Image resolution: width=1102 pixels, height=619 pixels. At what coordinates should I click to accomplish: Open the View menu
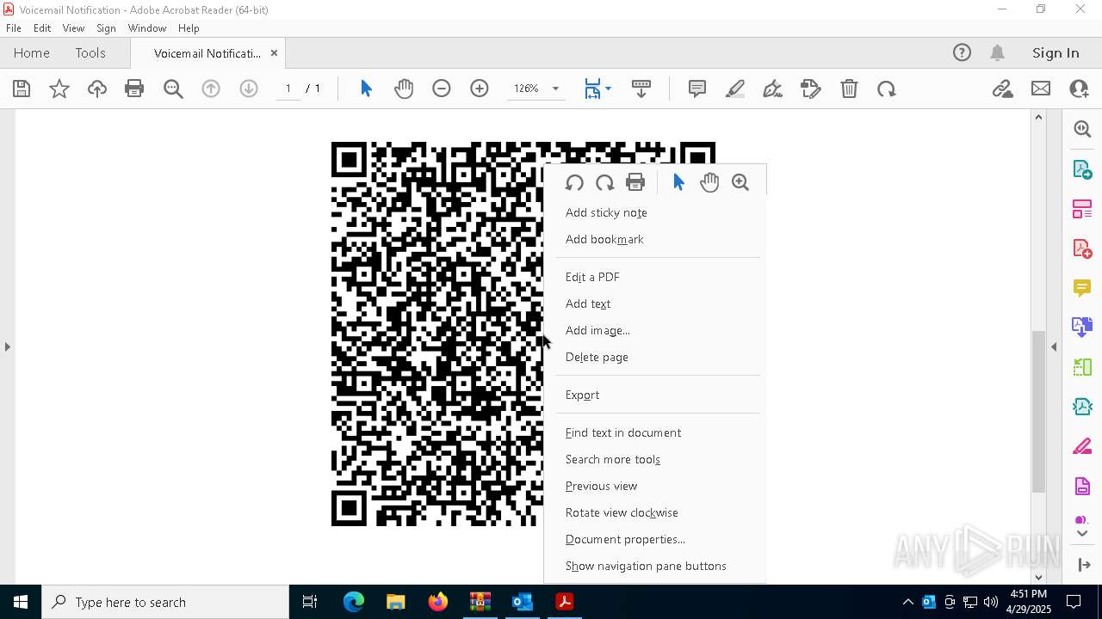[73, 28]
